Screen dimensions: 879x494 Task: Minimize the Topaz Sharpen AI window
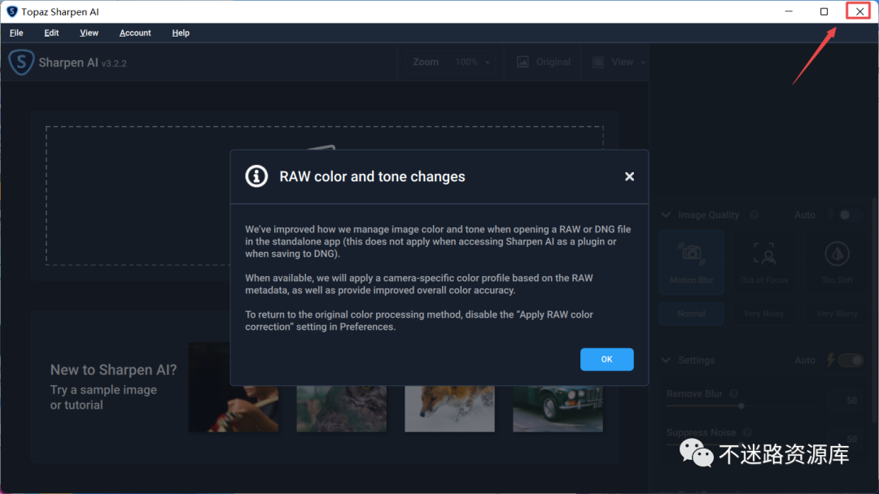[x=789, y=11]
